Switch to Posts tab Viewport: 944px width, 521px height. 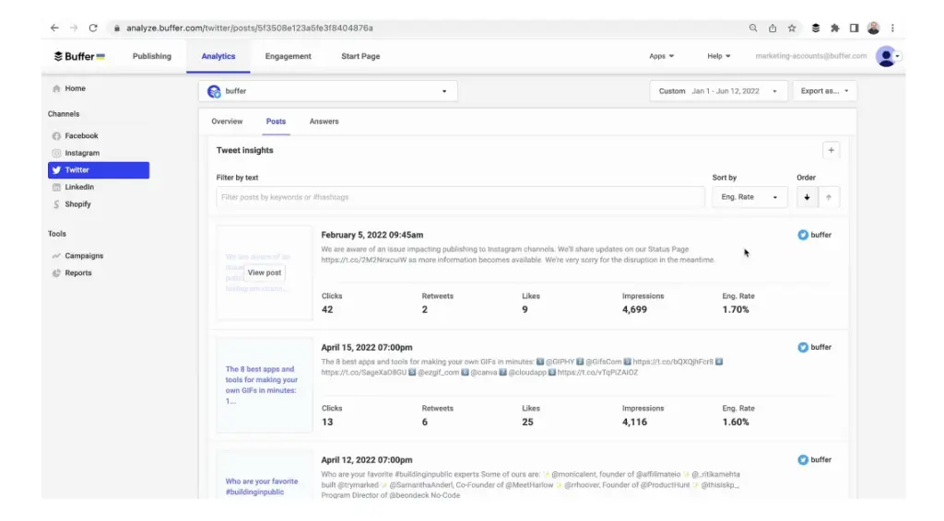[276, 122]
